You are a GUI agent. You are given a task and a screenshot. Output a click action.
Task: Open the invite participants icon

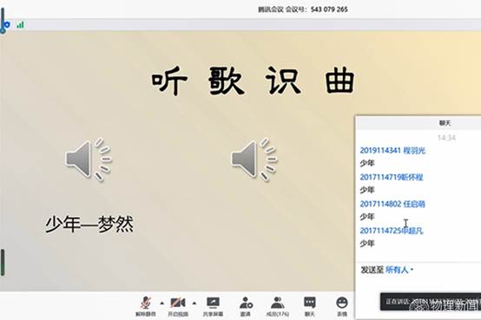pyautogui.click(x=246, y=306)
